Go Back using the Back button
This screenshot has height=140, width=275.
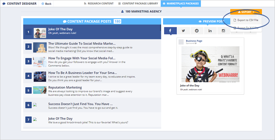point(46,3)
